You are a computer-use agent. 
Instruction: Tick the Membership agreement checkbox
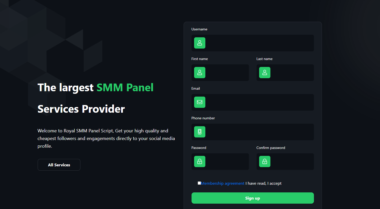point(199,183)
